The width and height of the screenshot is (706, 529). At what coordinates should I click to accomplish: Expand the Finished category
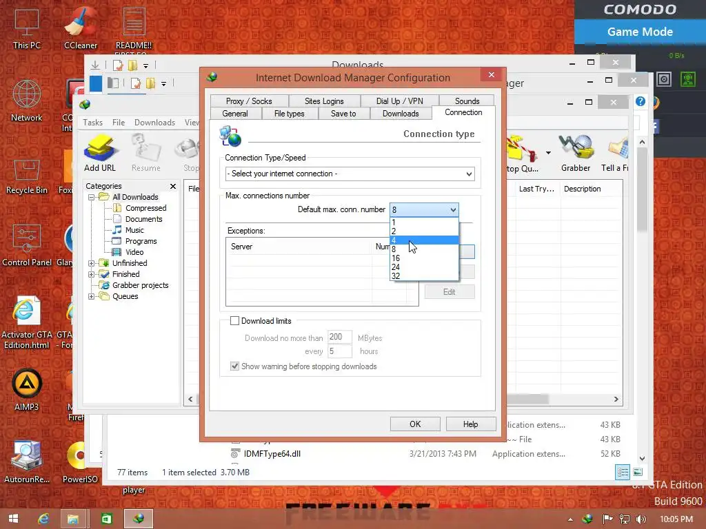pyautogui.click(x=91, y=274)
